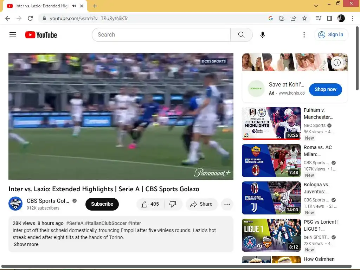The width and height of the screenshot is (360, 270).
Task: Open beIN SPORT... channel name
Action: pos(316,237)
